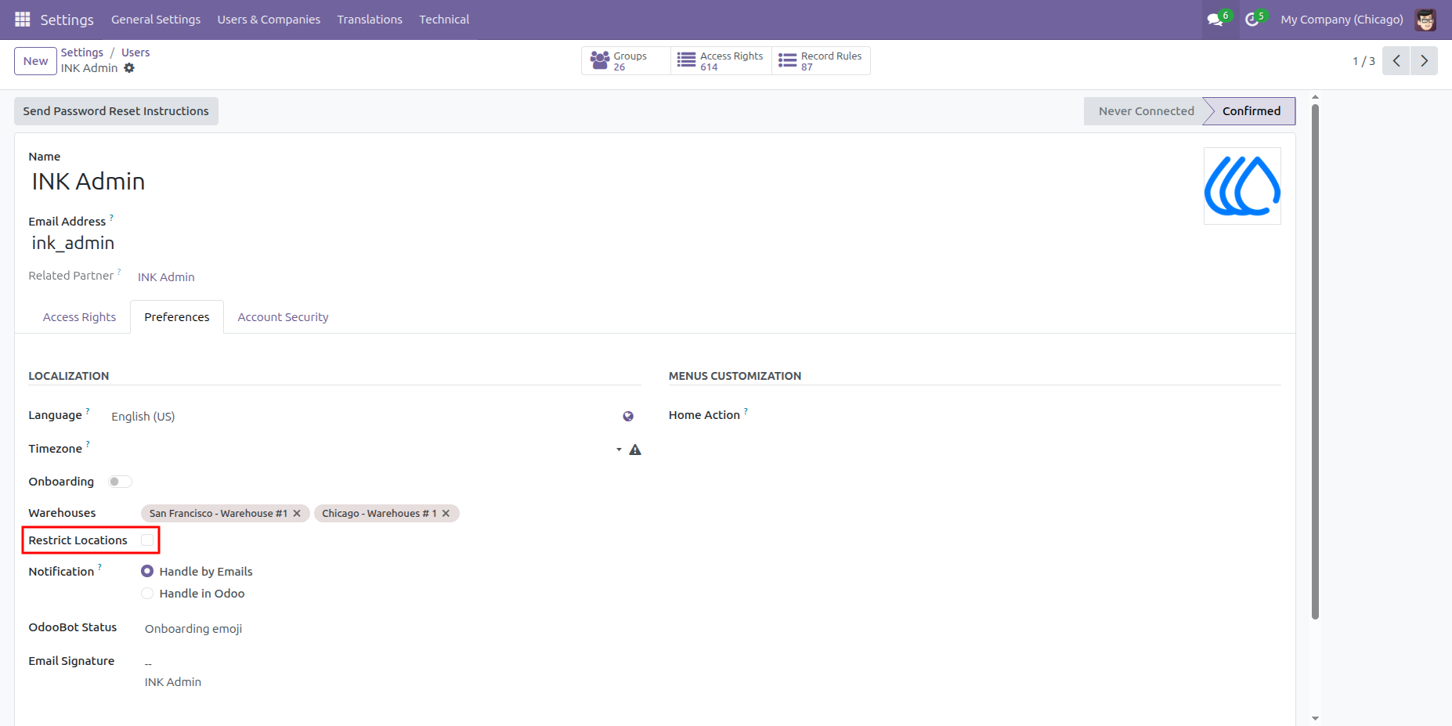Select the Preferences tab

point(177,317)
